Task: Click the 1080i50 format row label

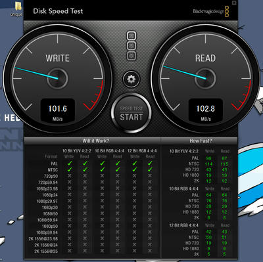Action: tap(51, 213)
